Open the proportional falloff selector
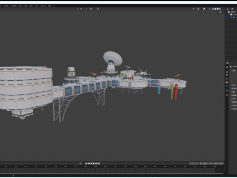The height and width of the screenshot is (178, 237). [x=101, y=9]
